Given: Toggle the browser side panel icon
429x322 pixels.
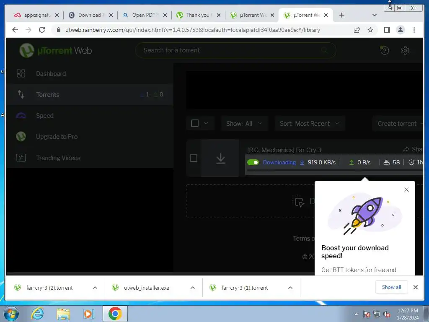Looking at the screenshot, I should [x=387, y=30].
